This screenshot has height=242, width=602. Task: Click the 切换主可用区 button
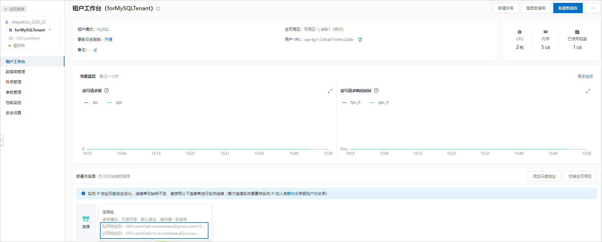580,176
